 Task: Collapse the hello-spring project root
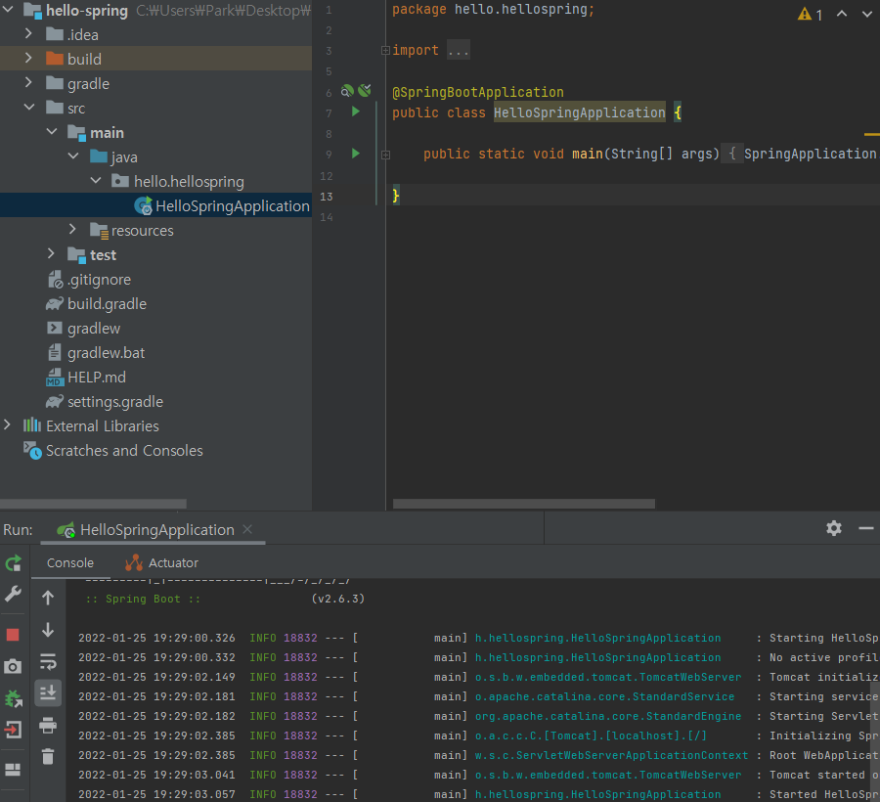tap(8, 10)
